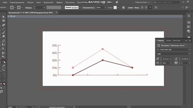Align text left in control bar

coord(142,7)
